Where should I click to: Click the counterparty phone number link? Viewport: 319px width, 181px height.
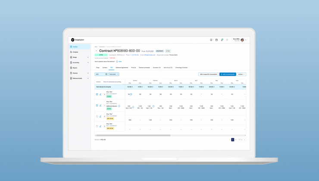point(134,55)
